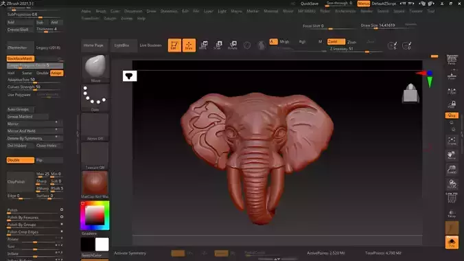Viewport: 464px width, 261px height.
Task: Open the Texture Off selector
Action: click(95, 155)
